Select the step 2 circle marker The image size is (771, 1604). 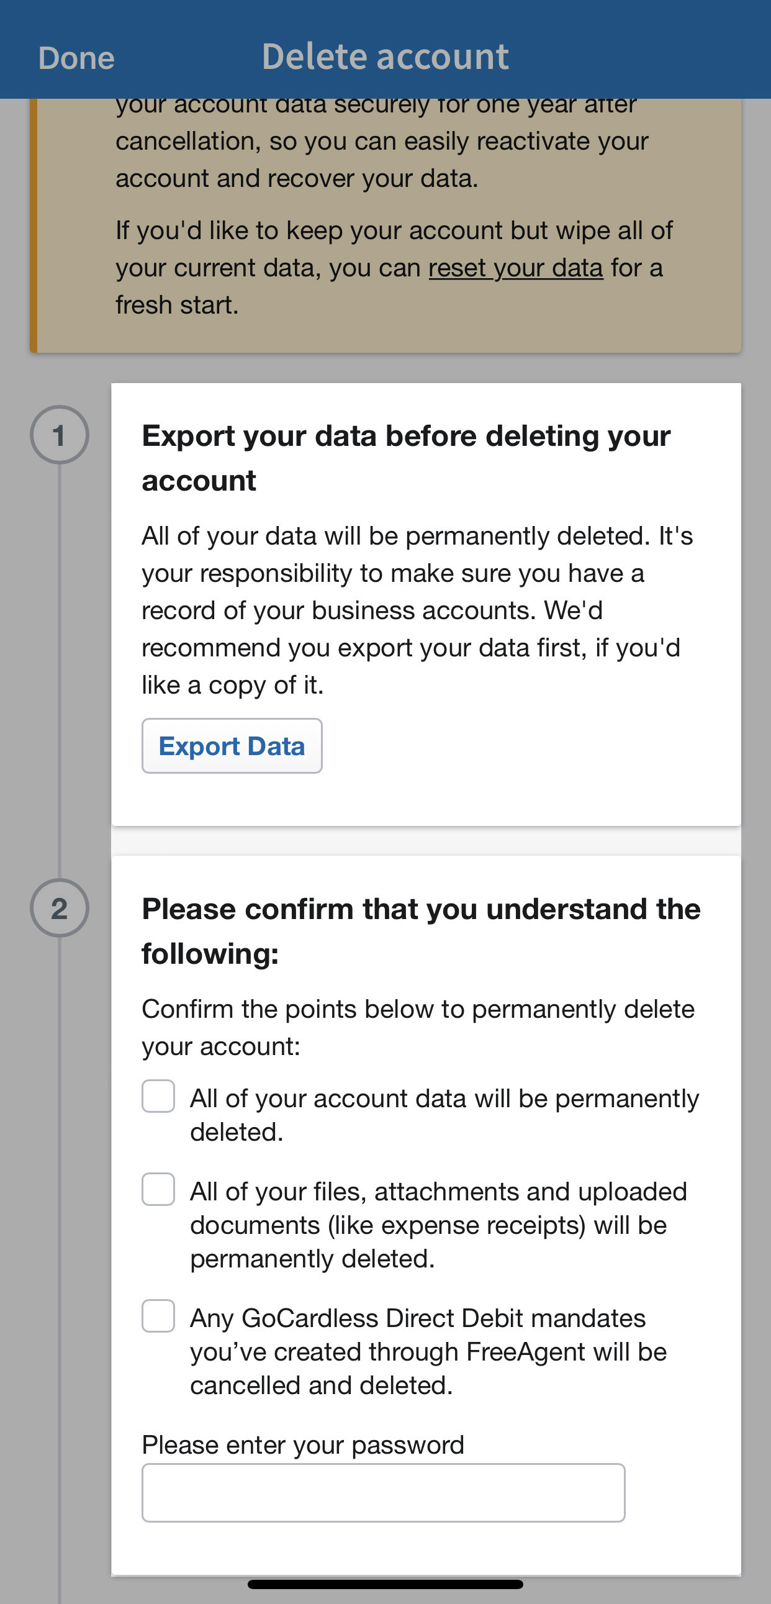pyautogui.click(x=59, y=908)
